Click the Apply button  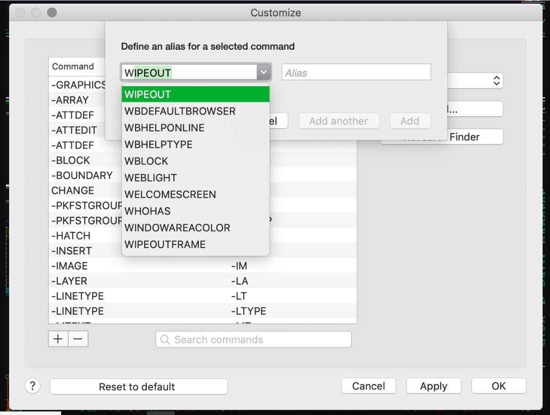433,386
